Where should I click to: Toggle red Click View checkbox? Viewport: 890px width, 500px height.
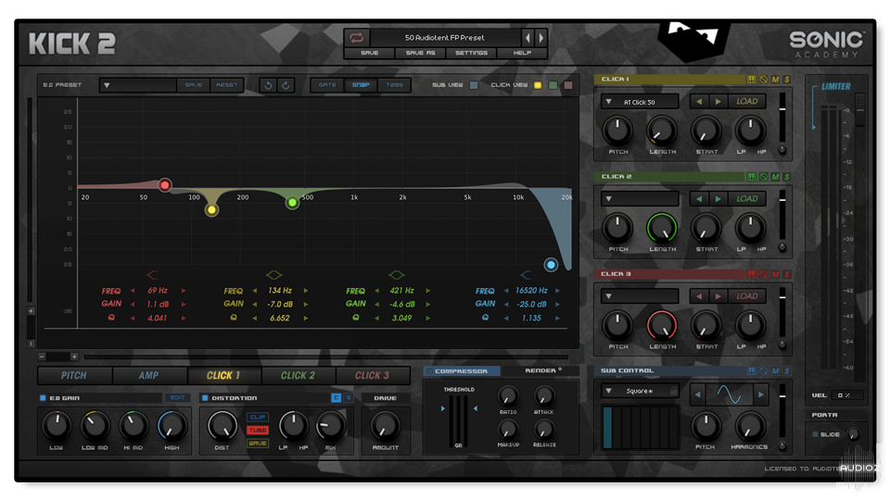568,85
